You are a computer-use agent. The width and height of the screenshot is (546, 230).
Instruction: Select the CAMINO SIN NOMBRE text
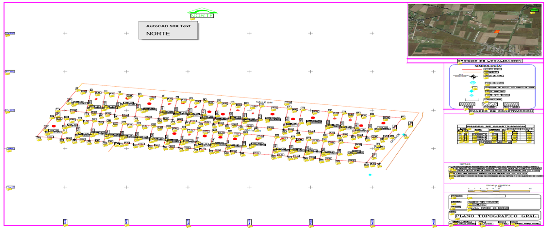483,202
